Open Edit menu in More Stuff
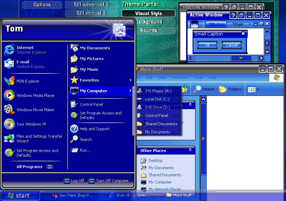 (x=149, y=78)
